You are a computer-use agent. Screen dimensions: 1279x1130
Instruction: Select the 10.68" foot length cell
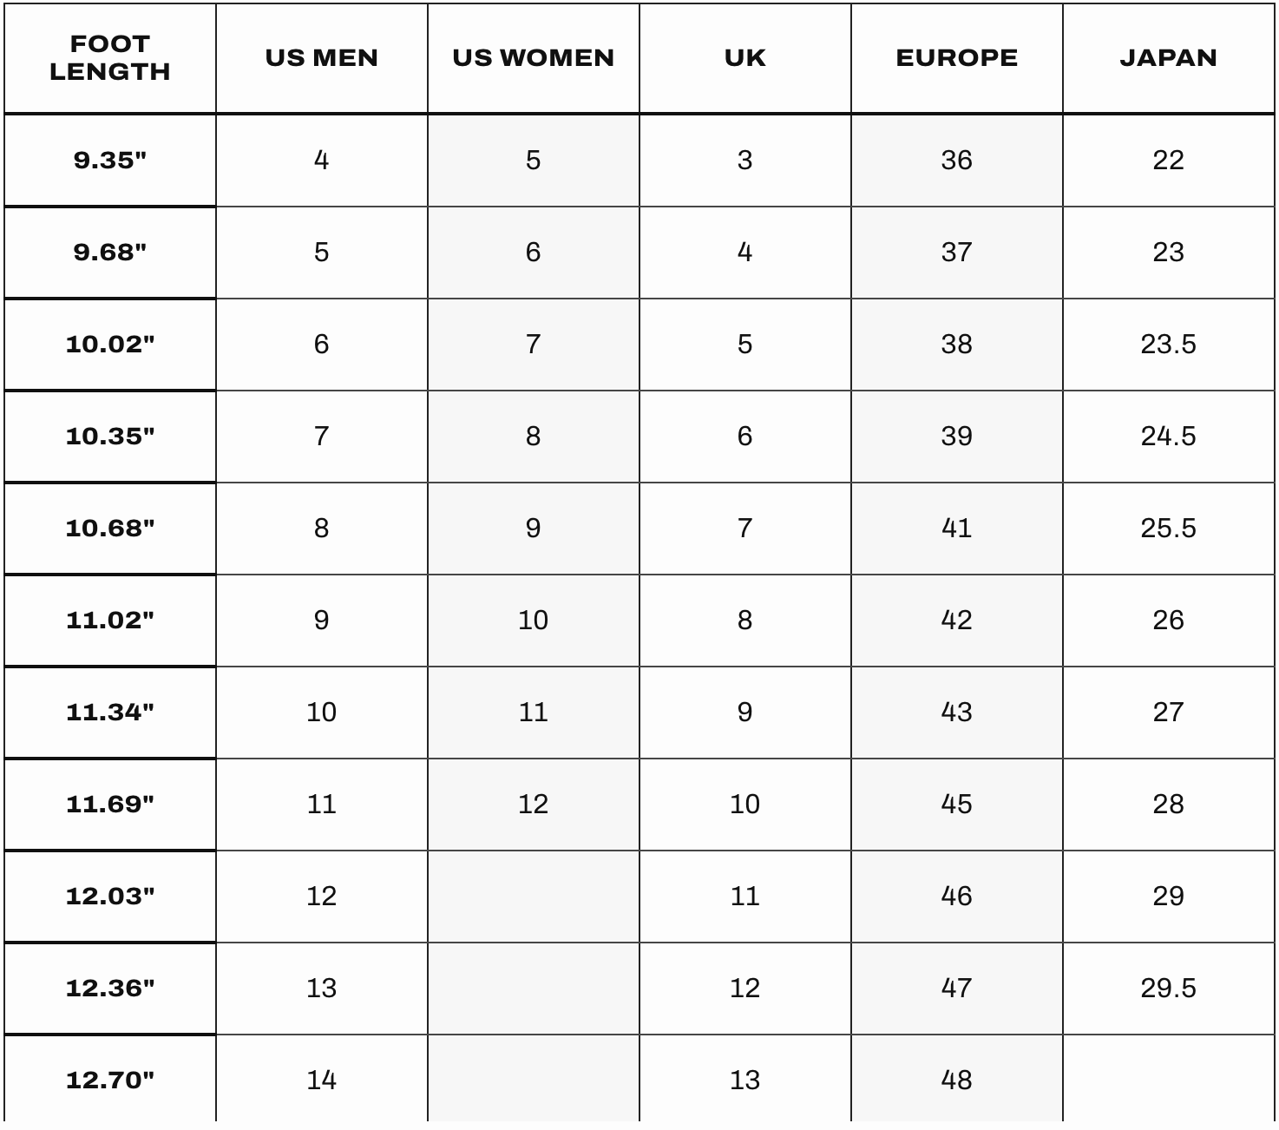pyautogui.click(x=110, y=529)
